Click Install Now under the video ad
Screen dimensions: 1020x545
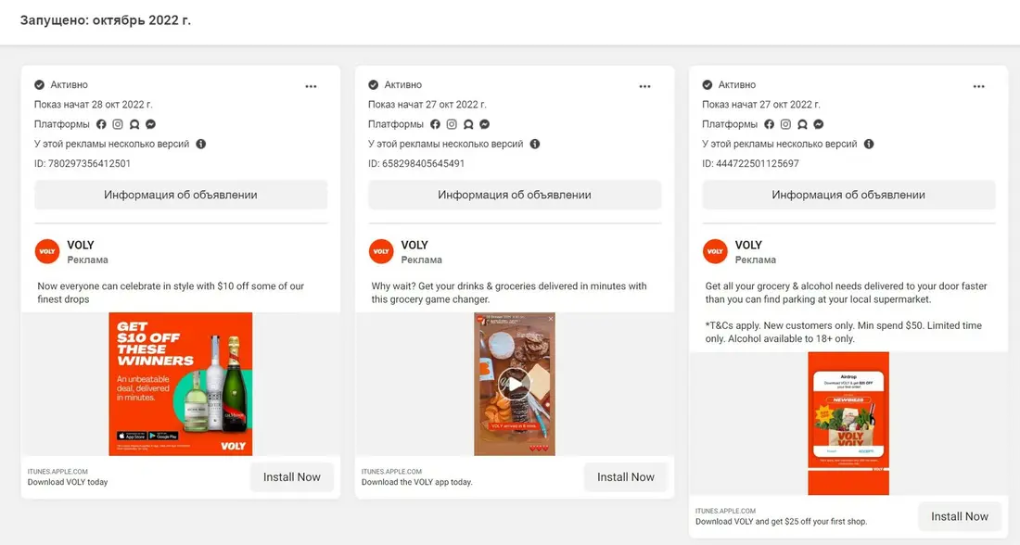pyautogui.click(x=626, y=476)
